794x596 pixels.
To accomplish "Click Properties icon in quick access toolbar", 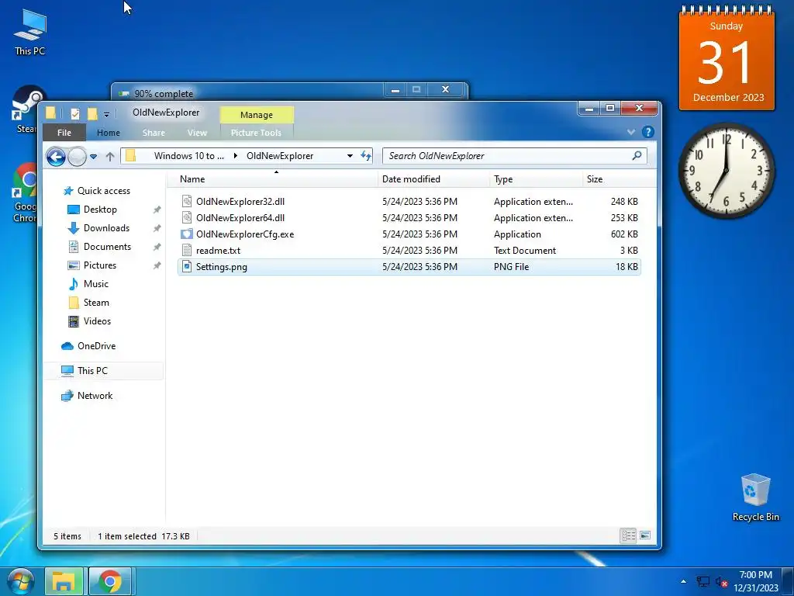I will coord(75,113).
